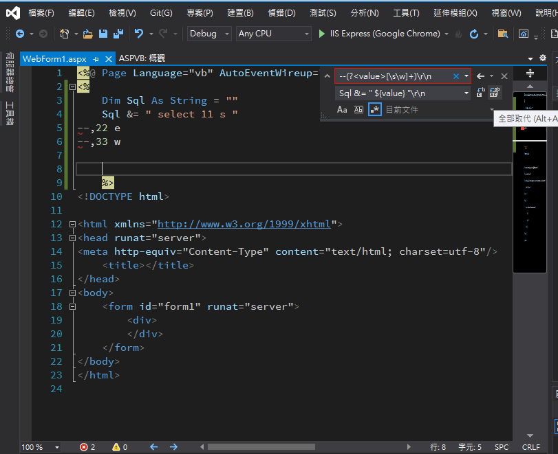Close the WebForm1.aspx tab
Image resolution: width=558 pixels, height=454 pixels.
click(x=109, y=59)
